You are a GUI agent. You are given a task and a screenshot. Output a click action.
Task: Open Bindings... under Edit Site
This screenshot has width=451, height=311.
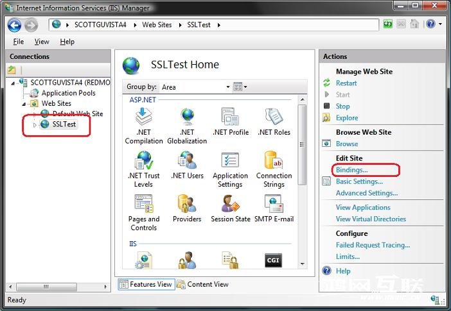click(x=352, y=170)
